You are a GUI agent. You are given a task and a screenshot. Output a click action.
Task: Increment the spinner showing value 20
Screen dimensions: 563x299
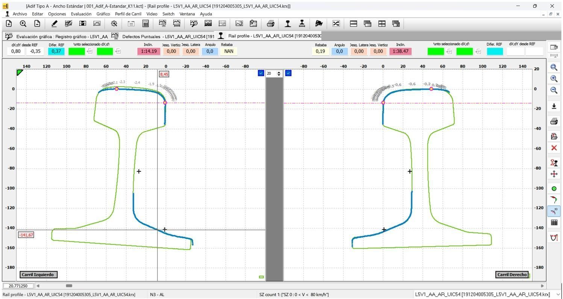(x=279, y=72)
